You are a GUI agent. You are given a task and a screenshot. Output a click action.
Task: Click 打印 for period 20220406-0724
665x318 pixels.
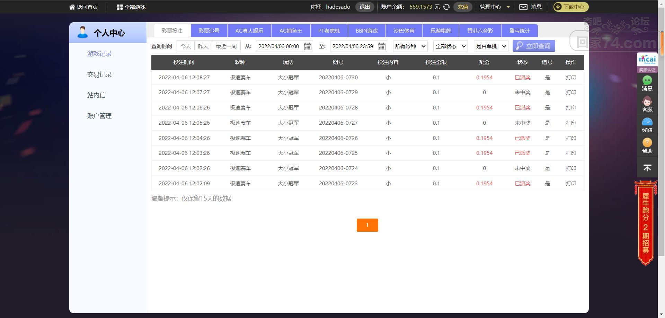pyautogui.click(x=571, y=168)
